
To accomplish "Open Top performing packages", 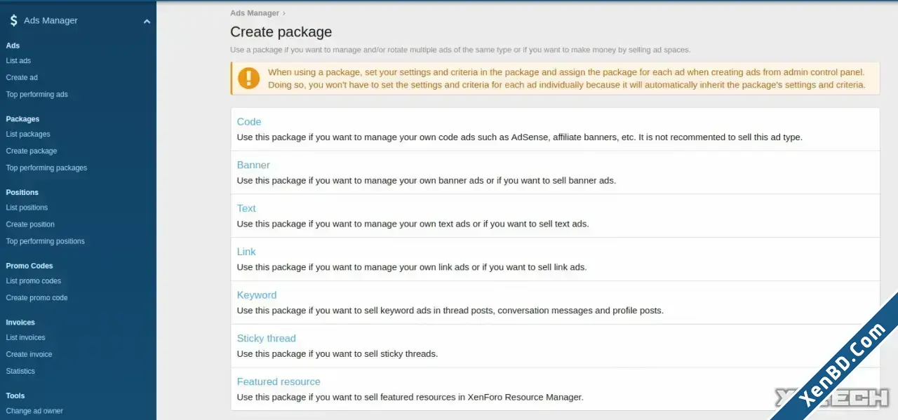I will point(46,168).
